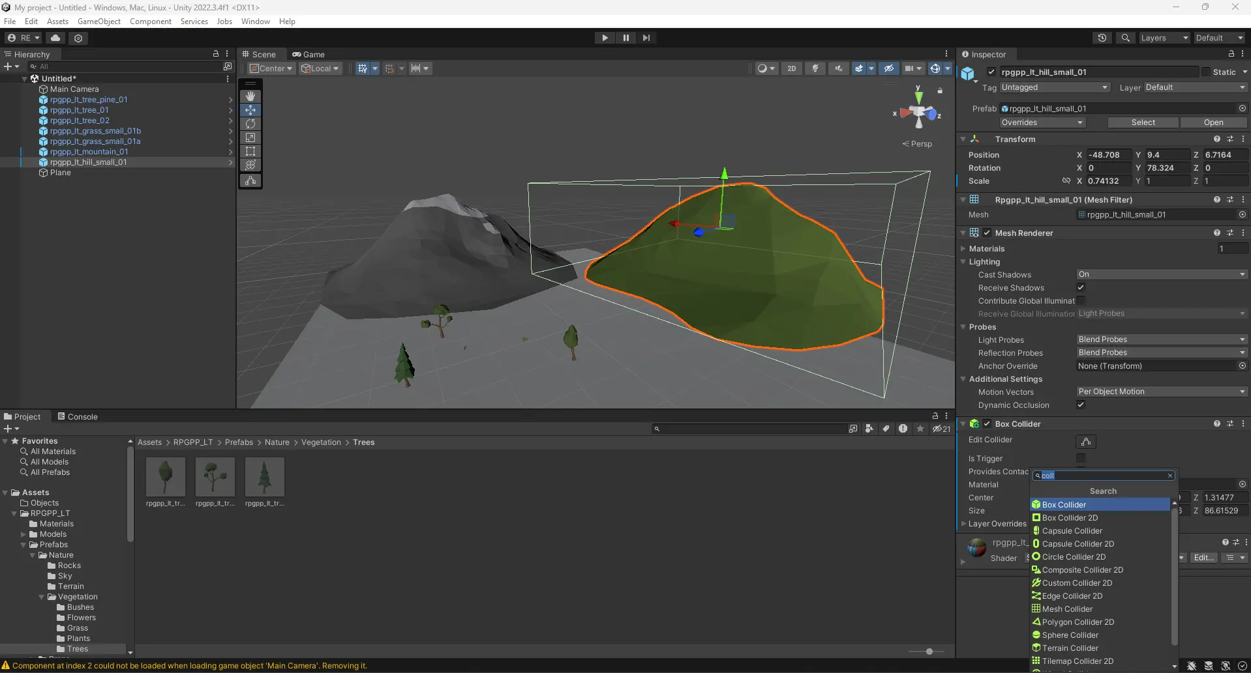Adjust the Project thumbnail size slider
1251x673 pixels.
tap(929, 652)
